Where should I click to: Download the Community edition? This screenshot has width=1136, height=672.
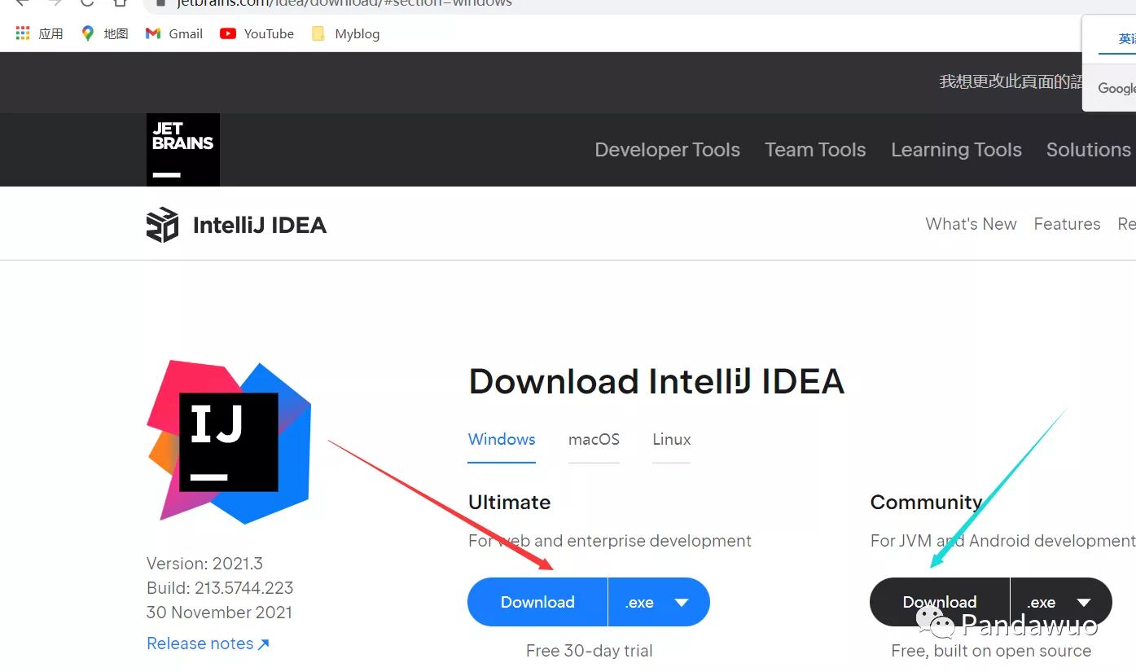click(x=940, y=602)
